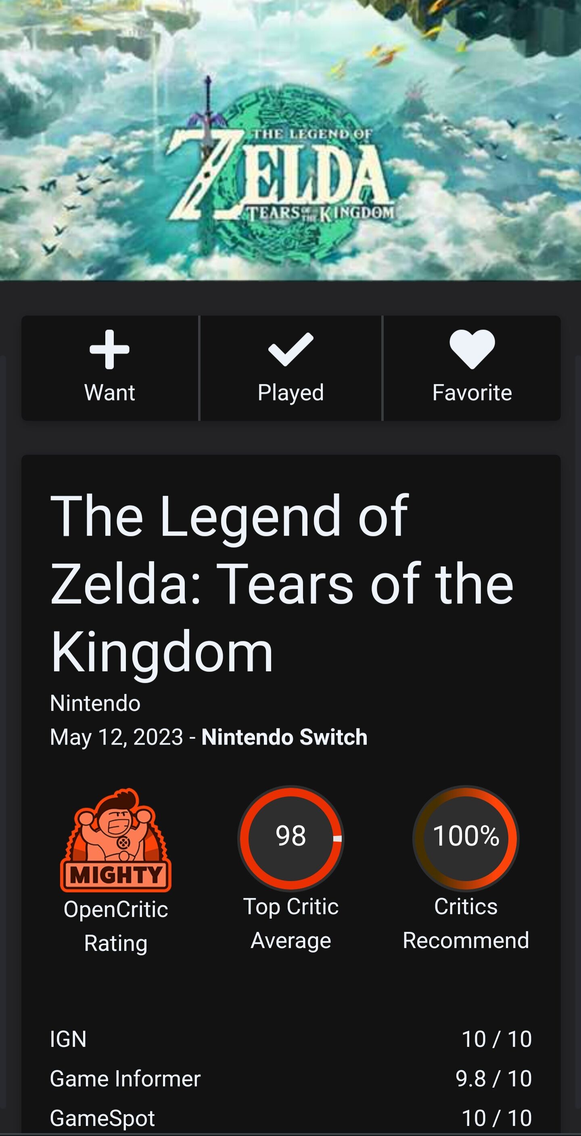
Task: Tap the 98 Top Critic score circle
Action: point(291,838)
